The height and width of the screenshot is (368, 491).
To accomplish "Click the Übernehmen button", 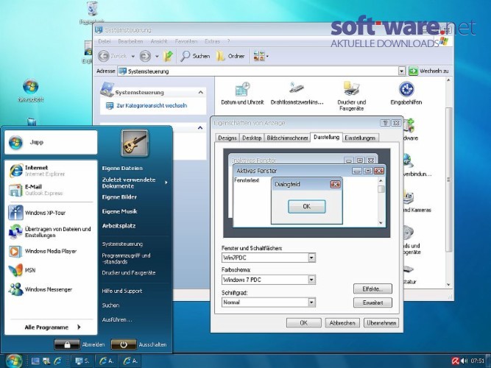I will [x=381, y=322].
